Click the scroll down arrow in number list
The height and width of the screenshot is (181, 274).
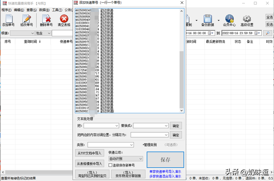click(182, 110)
